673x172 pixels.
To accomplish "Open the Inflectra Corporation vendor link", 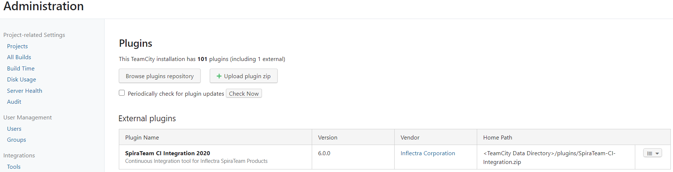I will [x=428, y=153].
